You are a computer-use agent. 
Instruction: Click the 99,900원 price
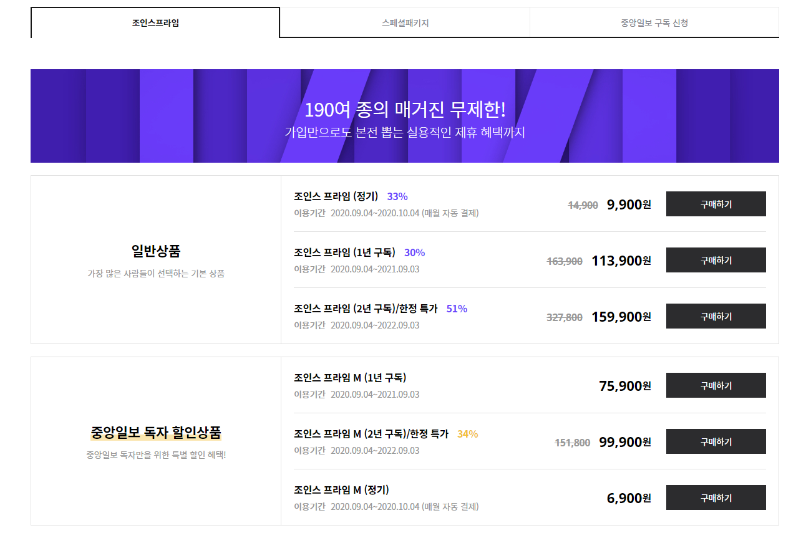pyautogui.click(x=625, y=442)
